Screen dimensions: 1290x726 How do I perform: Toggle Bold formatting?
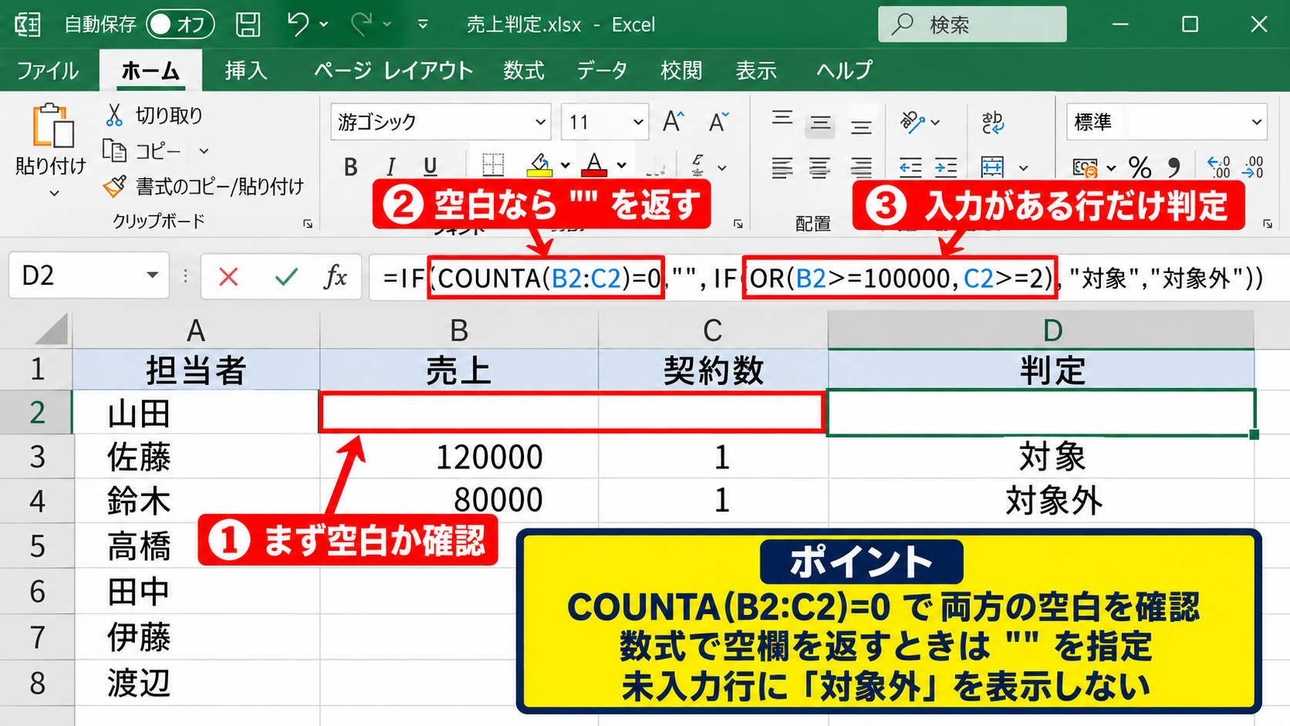[x=350, y=167]
